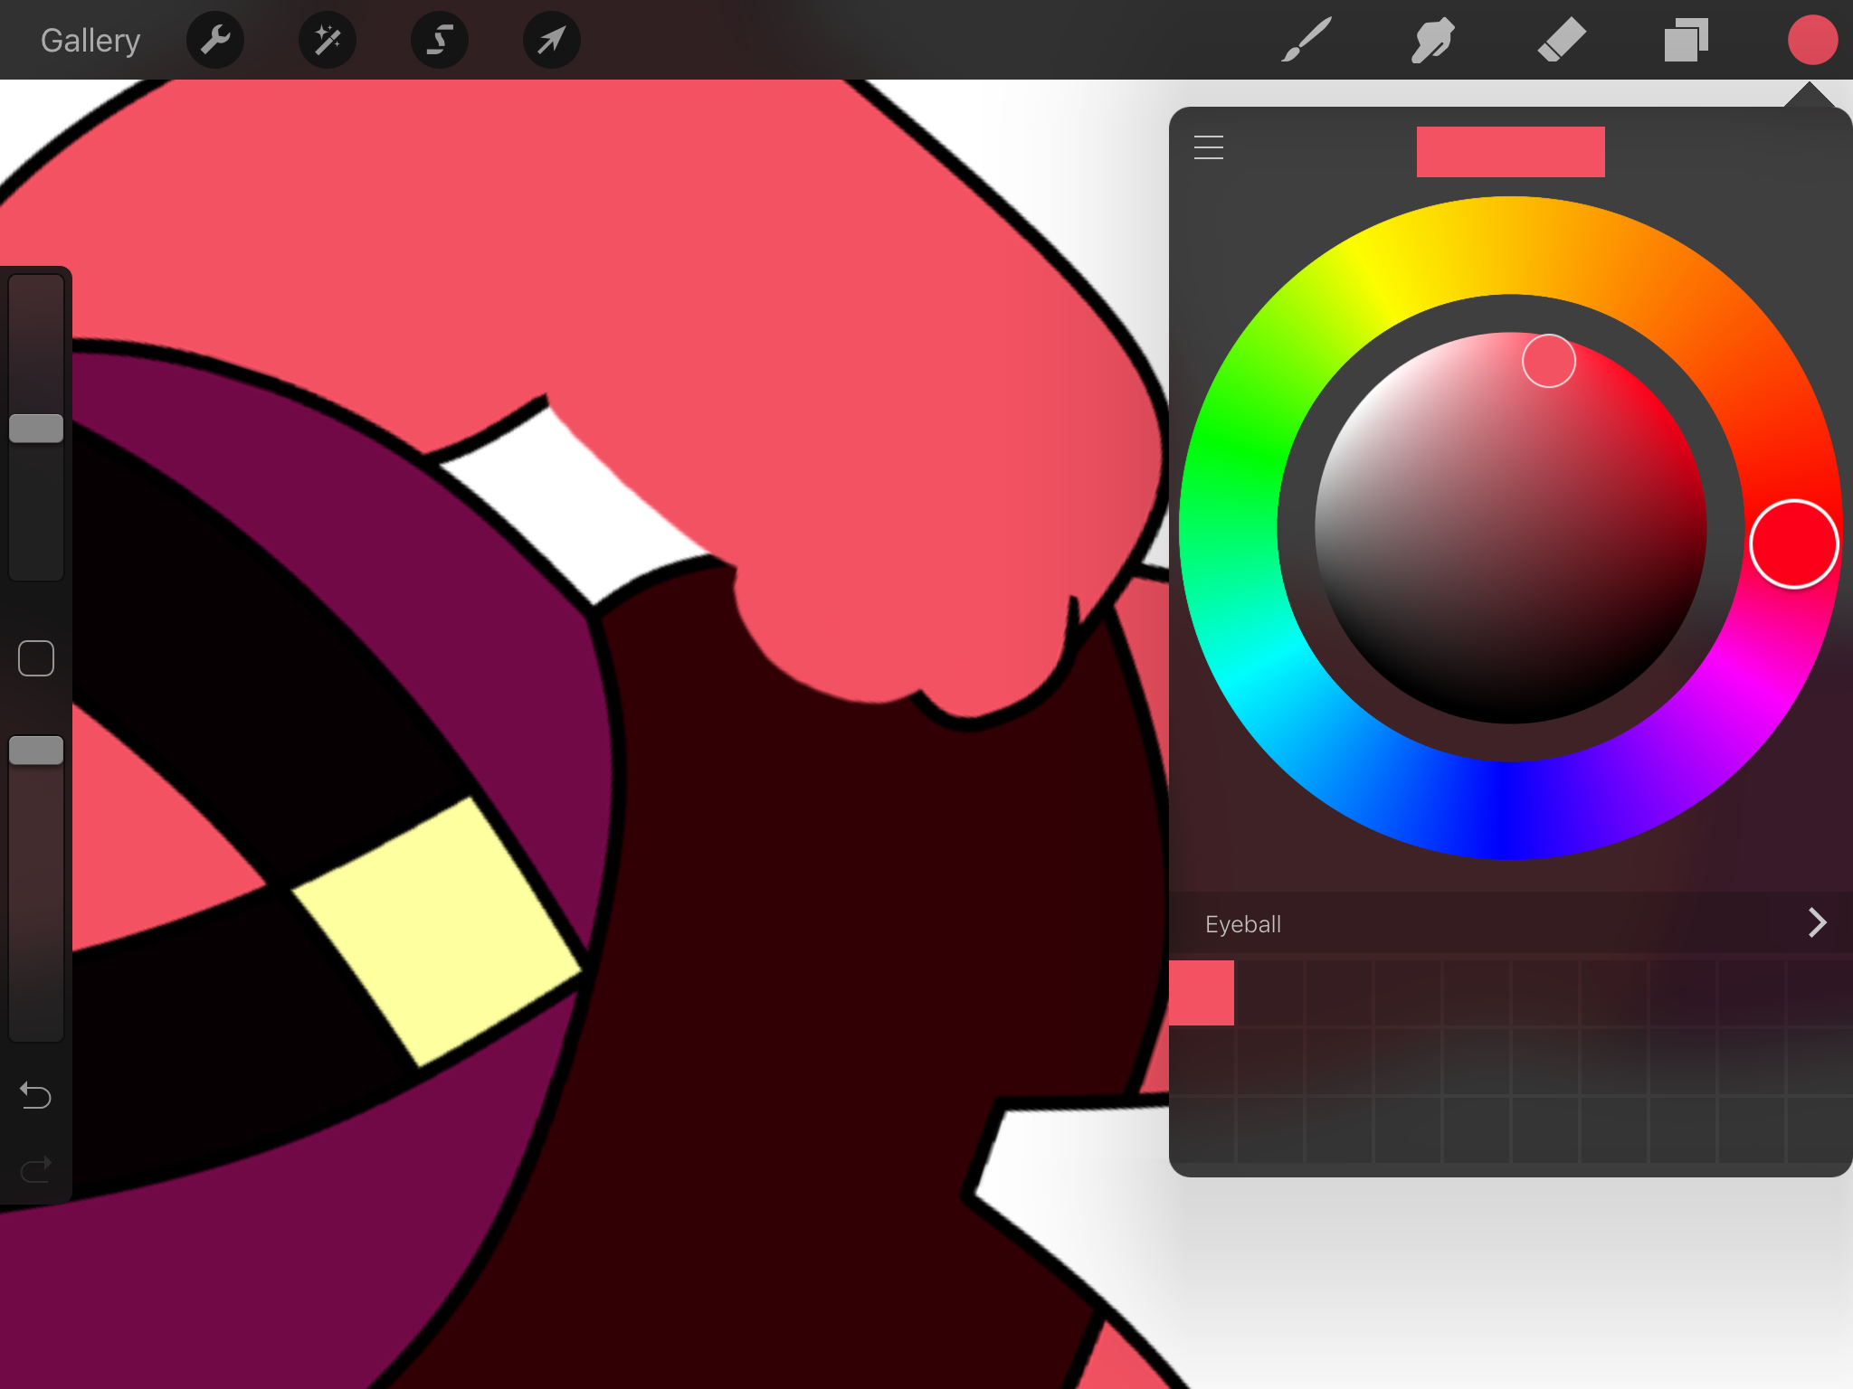The image size is (1853, 1389).
Task: Select the Paint brush tool
Action: point(1306,40)
